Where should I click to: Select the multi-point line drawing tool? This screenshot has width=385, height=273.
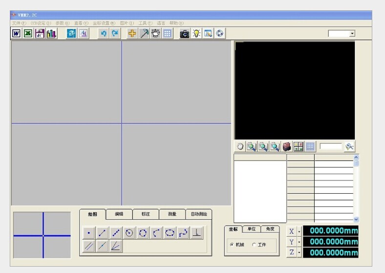pos(116,233)
